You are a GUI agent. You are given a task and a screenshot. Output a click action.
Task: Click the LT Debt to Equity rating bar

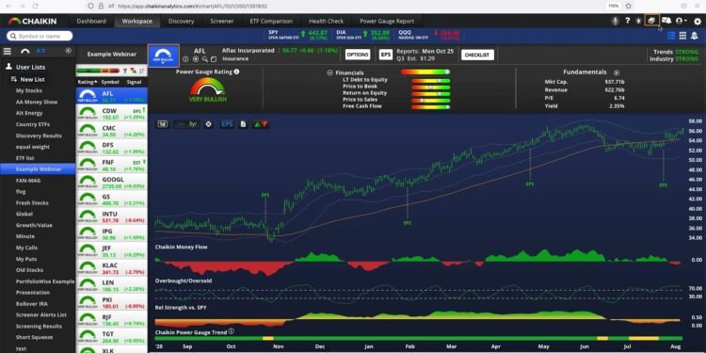pyautogui.click(x=430, y=80)
